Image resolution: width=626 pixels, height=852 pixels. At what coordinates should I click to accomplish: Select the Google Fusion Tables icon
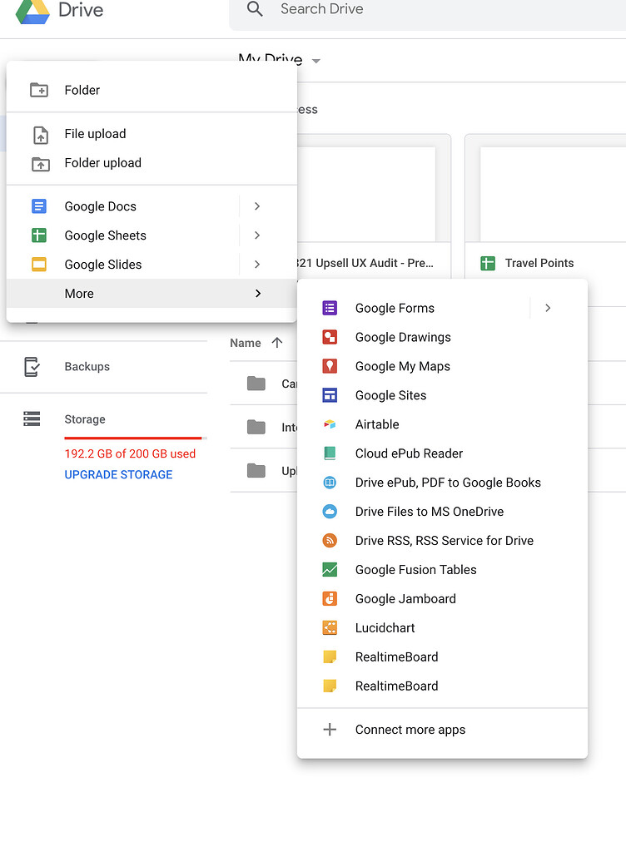point(330,569)
